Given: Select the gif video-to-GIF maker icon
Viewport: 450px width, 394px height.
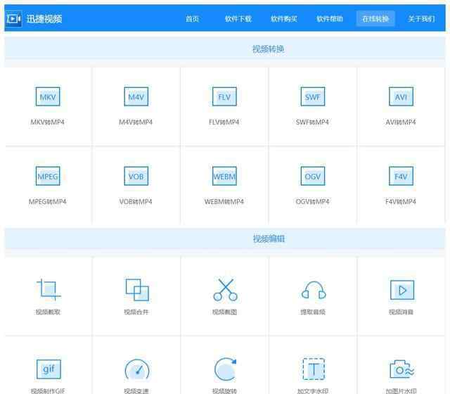Looking at the screenshot, I should 48,369.
